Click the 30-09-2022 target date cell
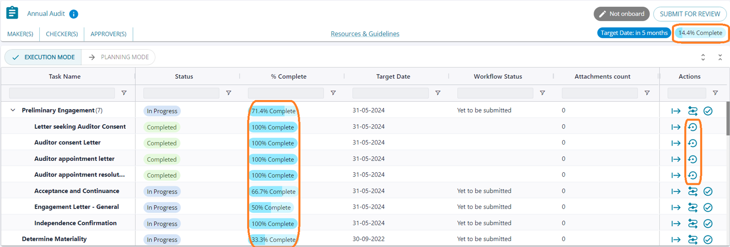This screenshot has height=247, width=730. (369, 239)
